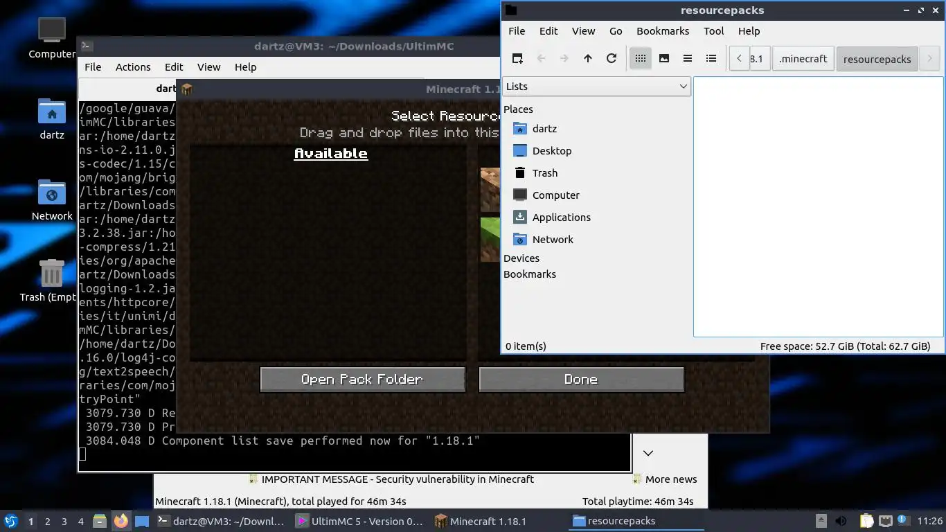946x532 pixels.
Task: Select the Computer desktop icon
Action: tap(52, 39)
